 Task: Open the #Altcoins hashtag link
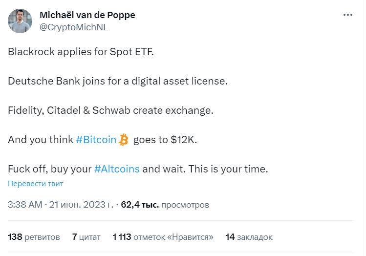pyautogui.click(x=117, y=169)
